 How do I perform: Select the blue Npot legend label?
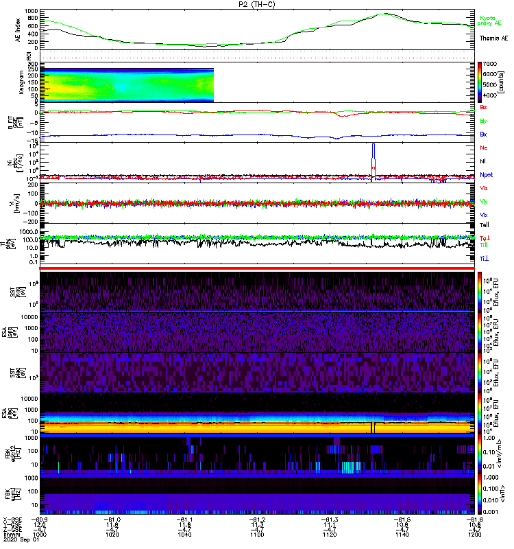click(486, 175)
